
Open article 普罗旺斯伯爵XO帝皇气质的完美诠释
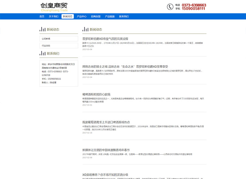(105, 39)
